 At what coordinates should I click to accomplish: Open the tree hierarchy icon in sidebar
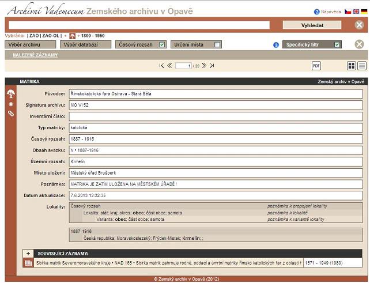point(11,93)
